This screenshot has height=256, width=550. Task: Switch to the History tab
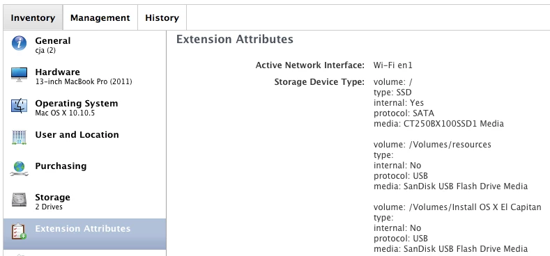(x=162, y=17)
